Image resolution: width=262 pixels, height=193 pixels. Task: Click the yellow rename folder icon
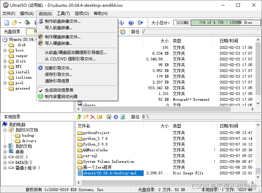coord(100,117)
